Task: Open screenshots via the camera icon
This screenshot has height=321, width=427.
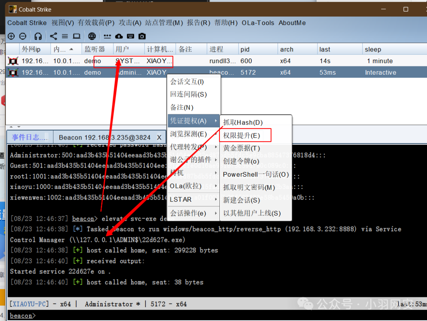Action: click(142, 36)
